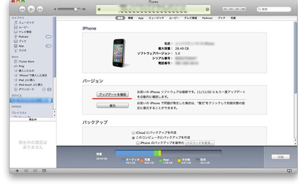Image resolution: width=298 pixels, height=186 pixels.
Task: Select このコンピュータにバックアップを作成 radio option
Action: [134, 138]
